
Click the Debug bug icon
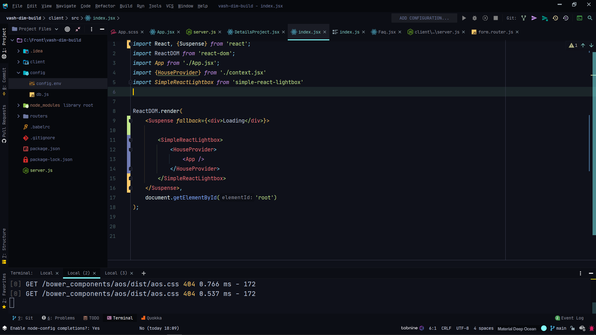tap(474, 18)
